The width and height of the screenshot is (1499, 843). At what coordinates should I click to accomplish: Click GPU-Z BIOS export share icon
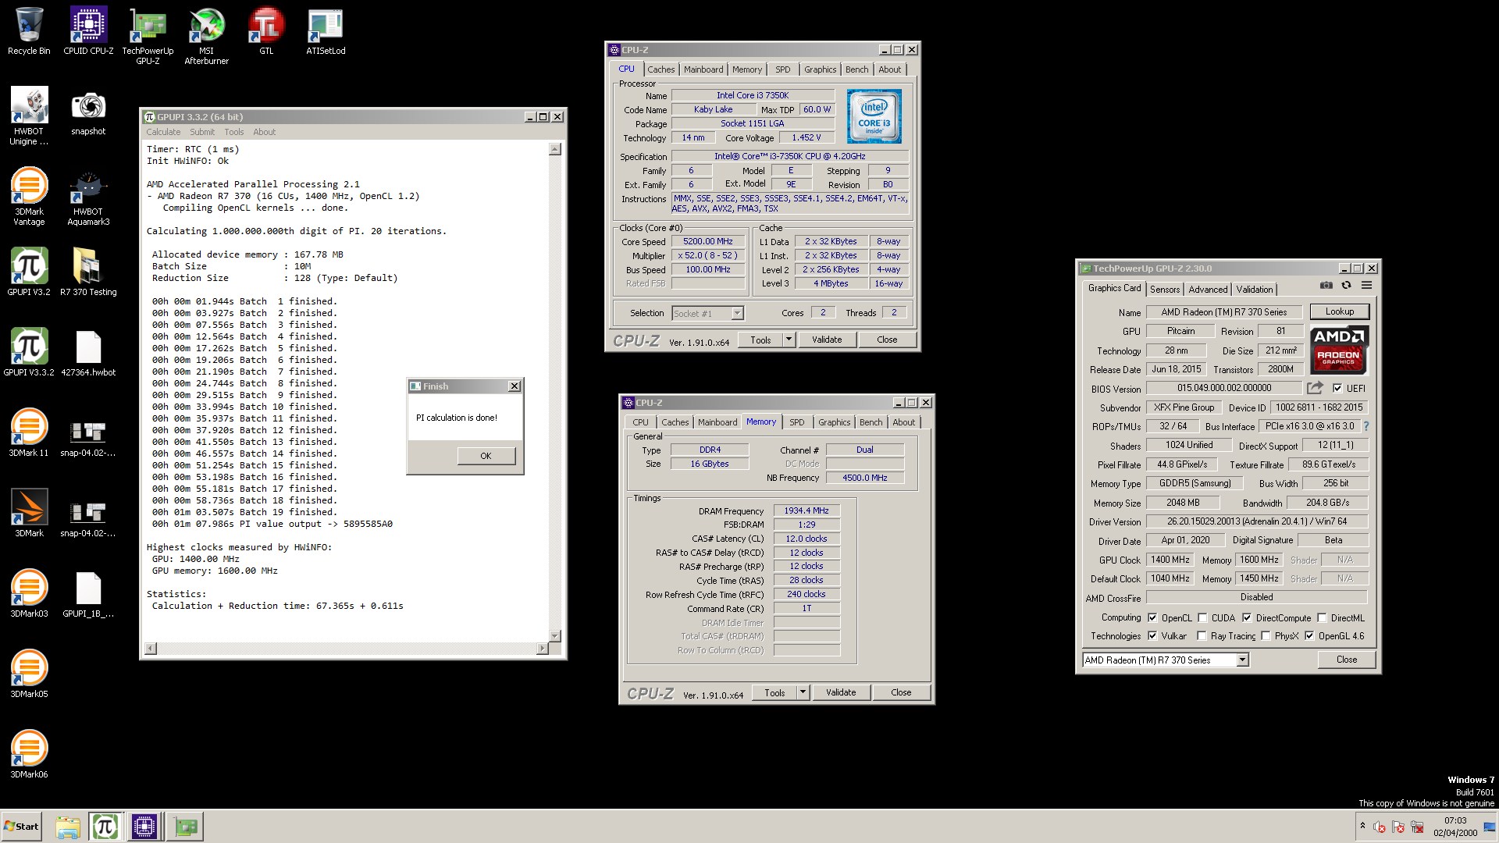pos(1316,388)
